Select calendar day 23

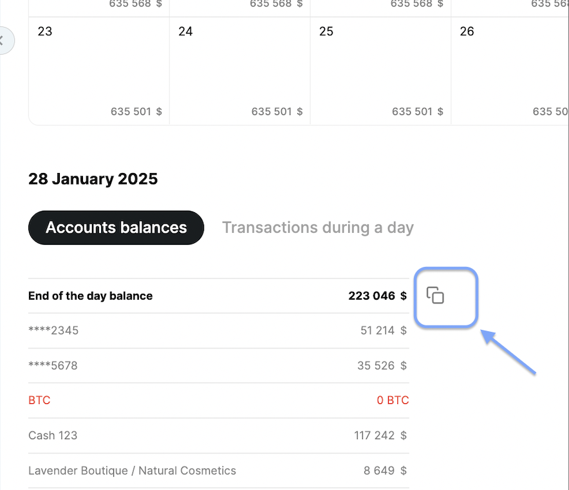[x=99, y=71]
